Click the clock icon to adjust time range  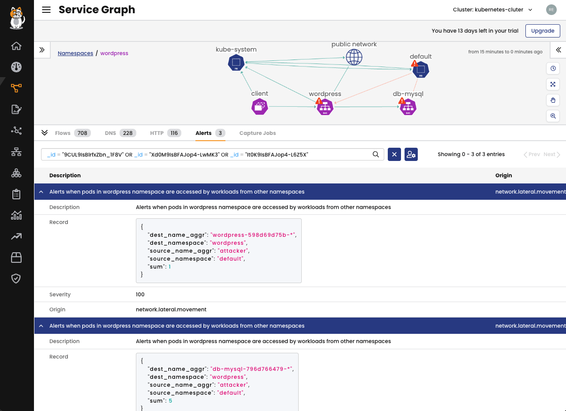[553, 68]
